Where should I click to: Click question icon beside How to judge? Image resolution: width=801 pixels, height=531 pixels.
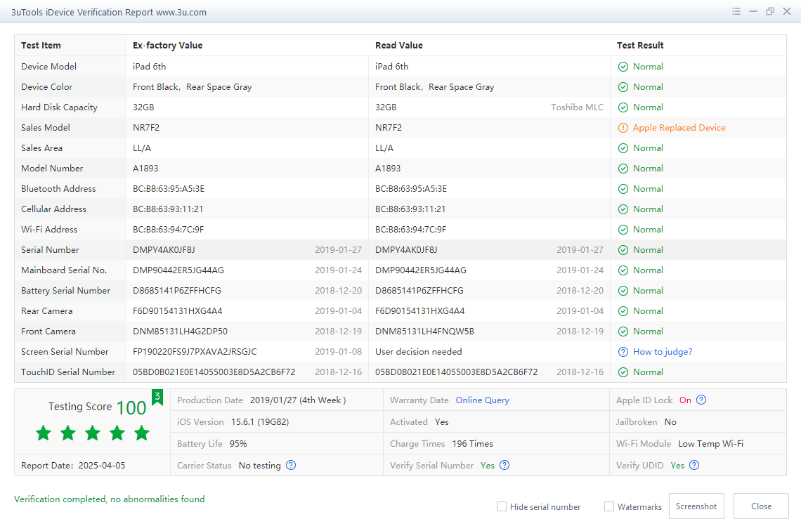point(623,352)
